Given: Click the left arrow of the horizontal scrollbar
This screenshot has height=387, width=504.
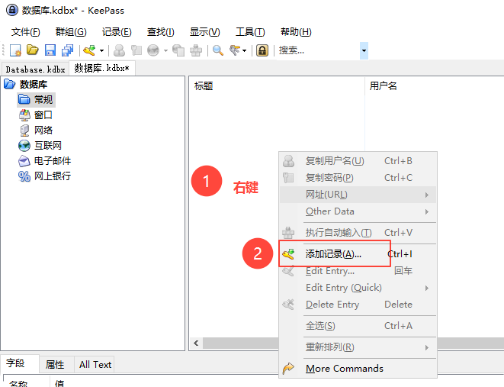Looking at the screenshot, I should (196, 343).
